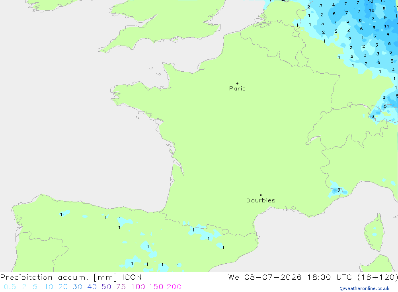The width and height of the screenshot is (398, 292).
Task: Click the 0.5 legend value
Action: [x=10, y=287]
